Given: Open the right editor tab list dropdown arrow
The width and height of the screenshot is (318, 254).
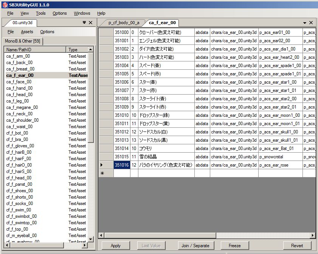Looking at the screenshot, I should [305, 23].
